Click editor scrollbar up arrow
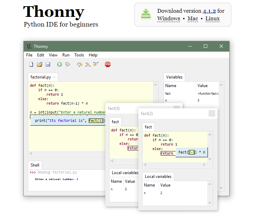The height and width of the screenshot is (223, 264). coord(155,85)
